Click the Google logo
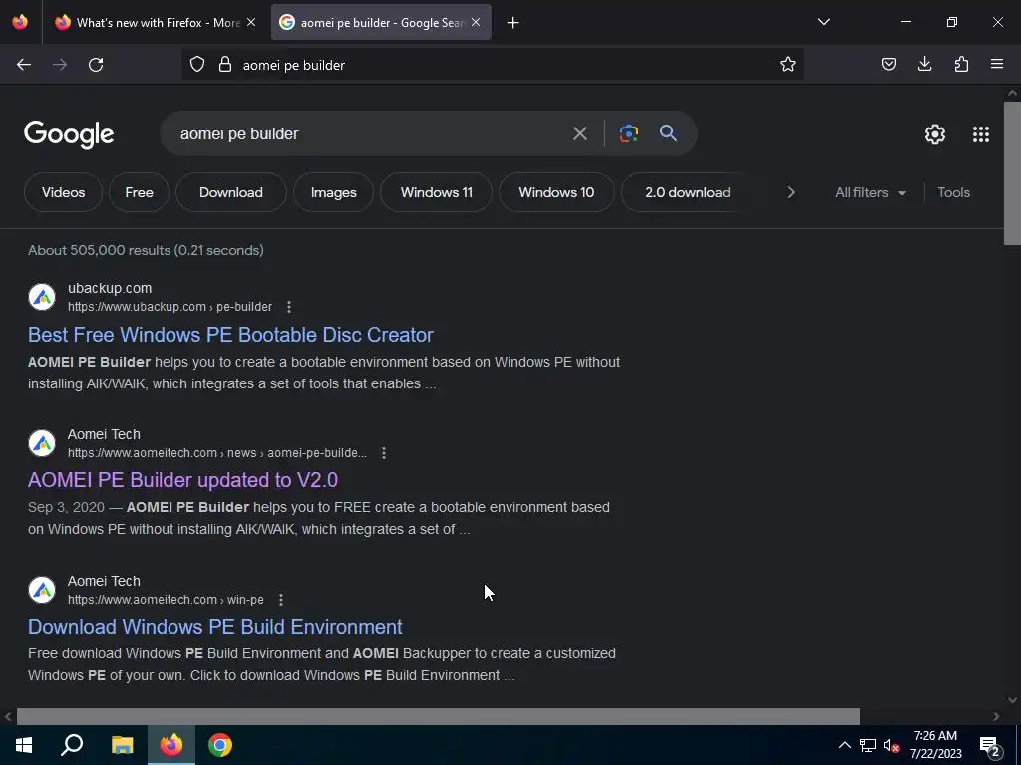Viewport: 1021px width, 765px height. [69, 134]
